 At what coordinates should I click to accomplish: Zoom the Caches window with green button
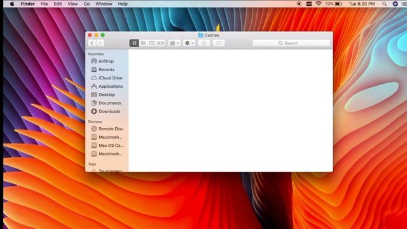pyautogui.click(x=103, y=35)
